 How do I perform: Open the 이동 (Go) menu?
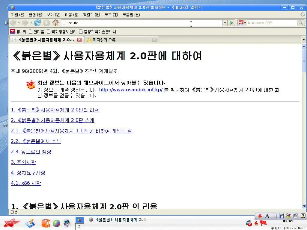[x=72, y=15]
